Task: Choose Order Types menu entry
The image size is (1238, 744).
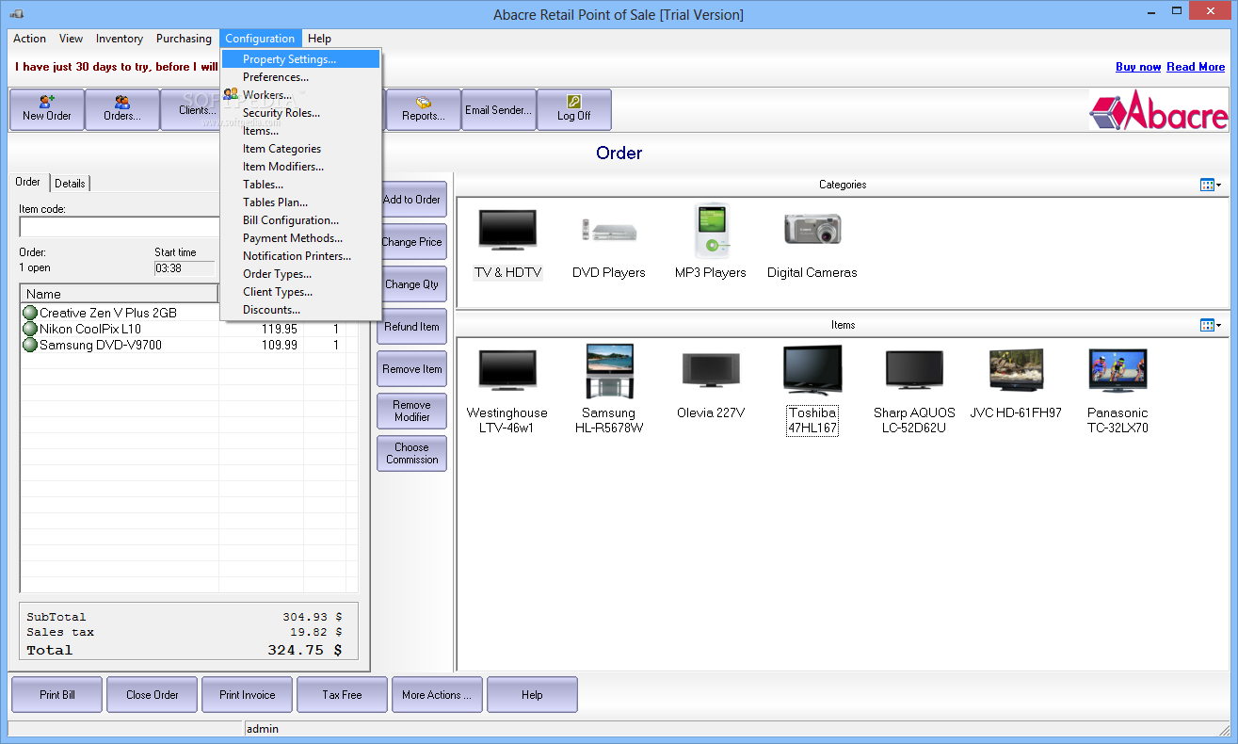Action: pos(300,274)
